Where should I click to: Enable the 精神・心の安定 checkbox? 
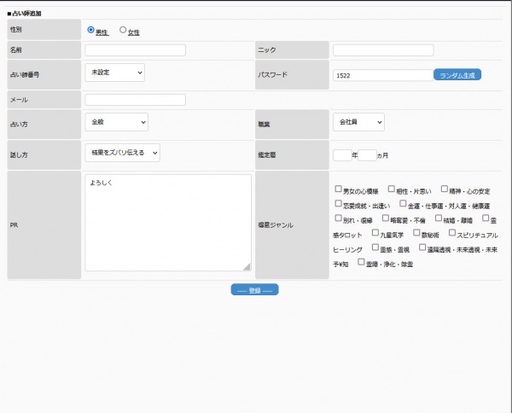click(x=440, y=189)
